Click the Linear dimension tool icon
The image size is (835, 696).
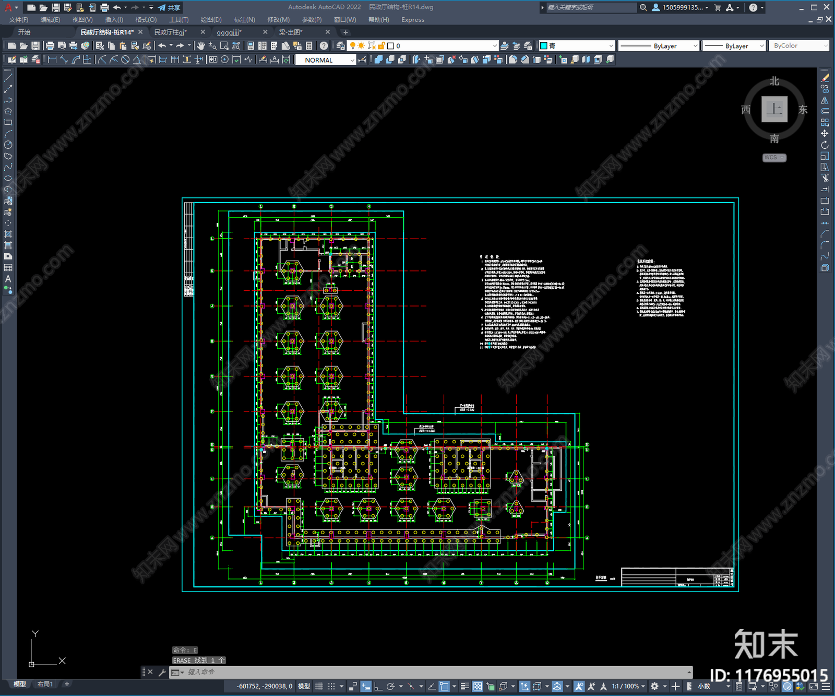52,60
